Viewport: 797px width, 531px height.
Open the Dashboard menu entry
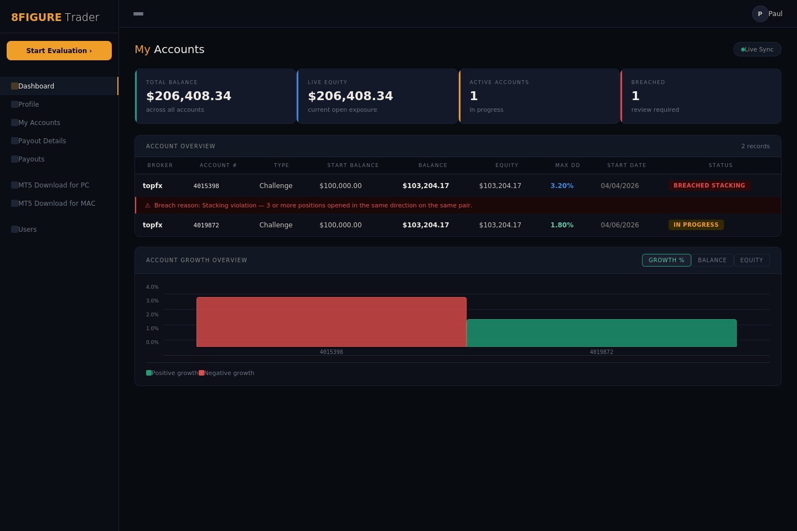(x=36, y=86)
